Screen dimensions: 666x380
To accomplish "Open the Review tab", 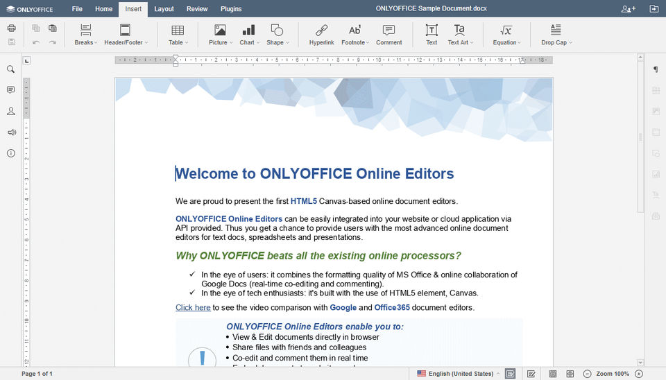I will coord(197,9).
